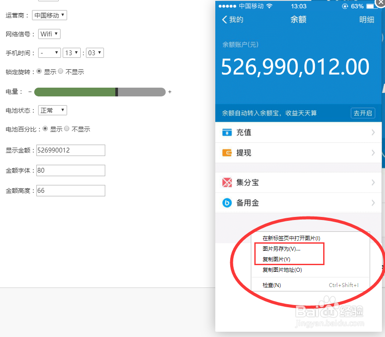The image size is (385, 337).
Task: Click the minus button beside battery slider
Action: (30, 92)
